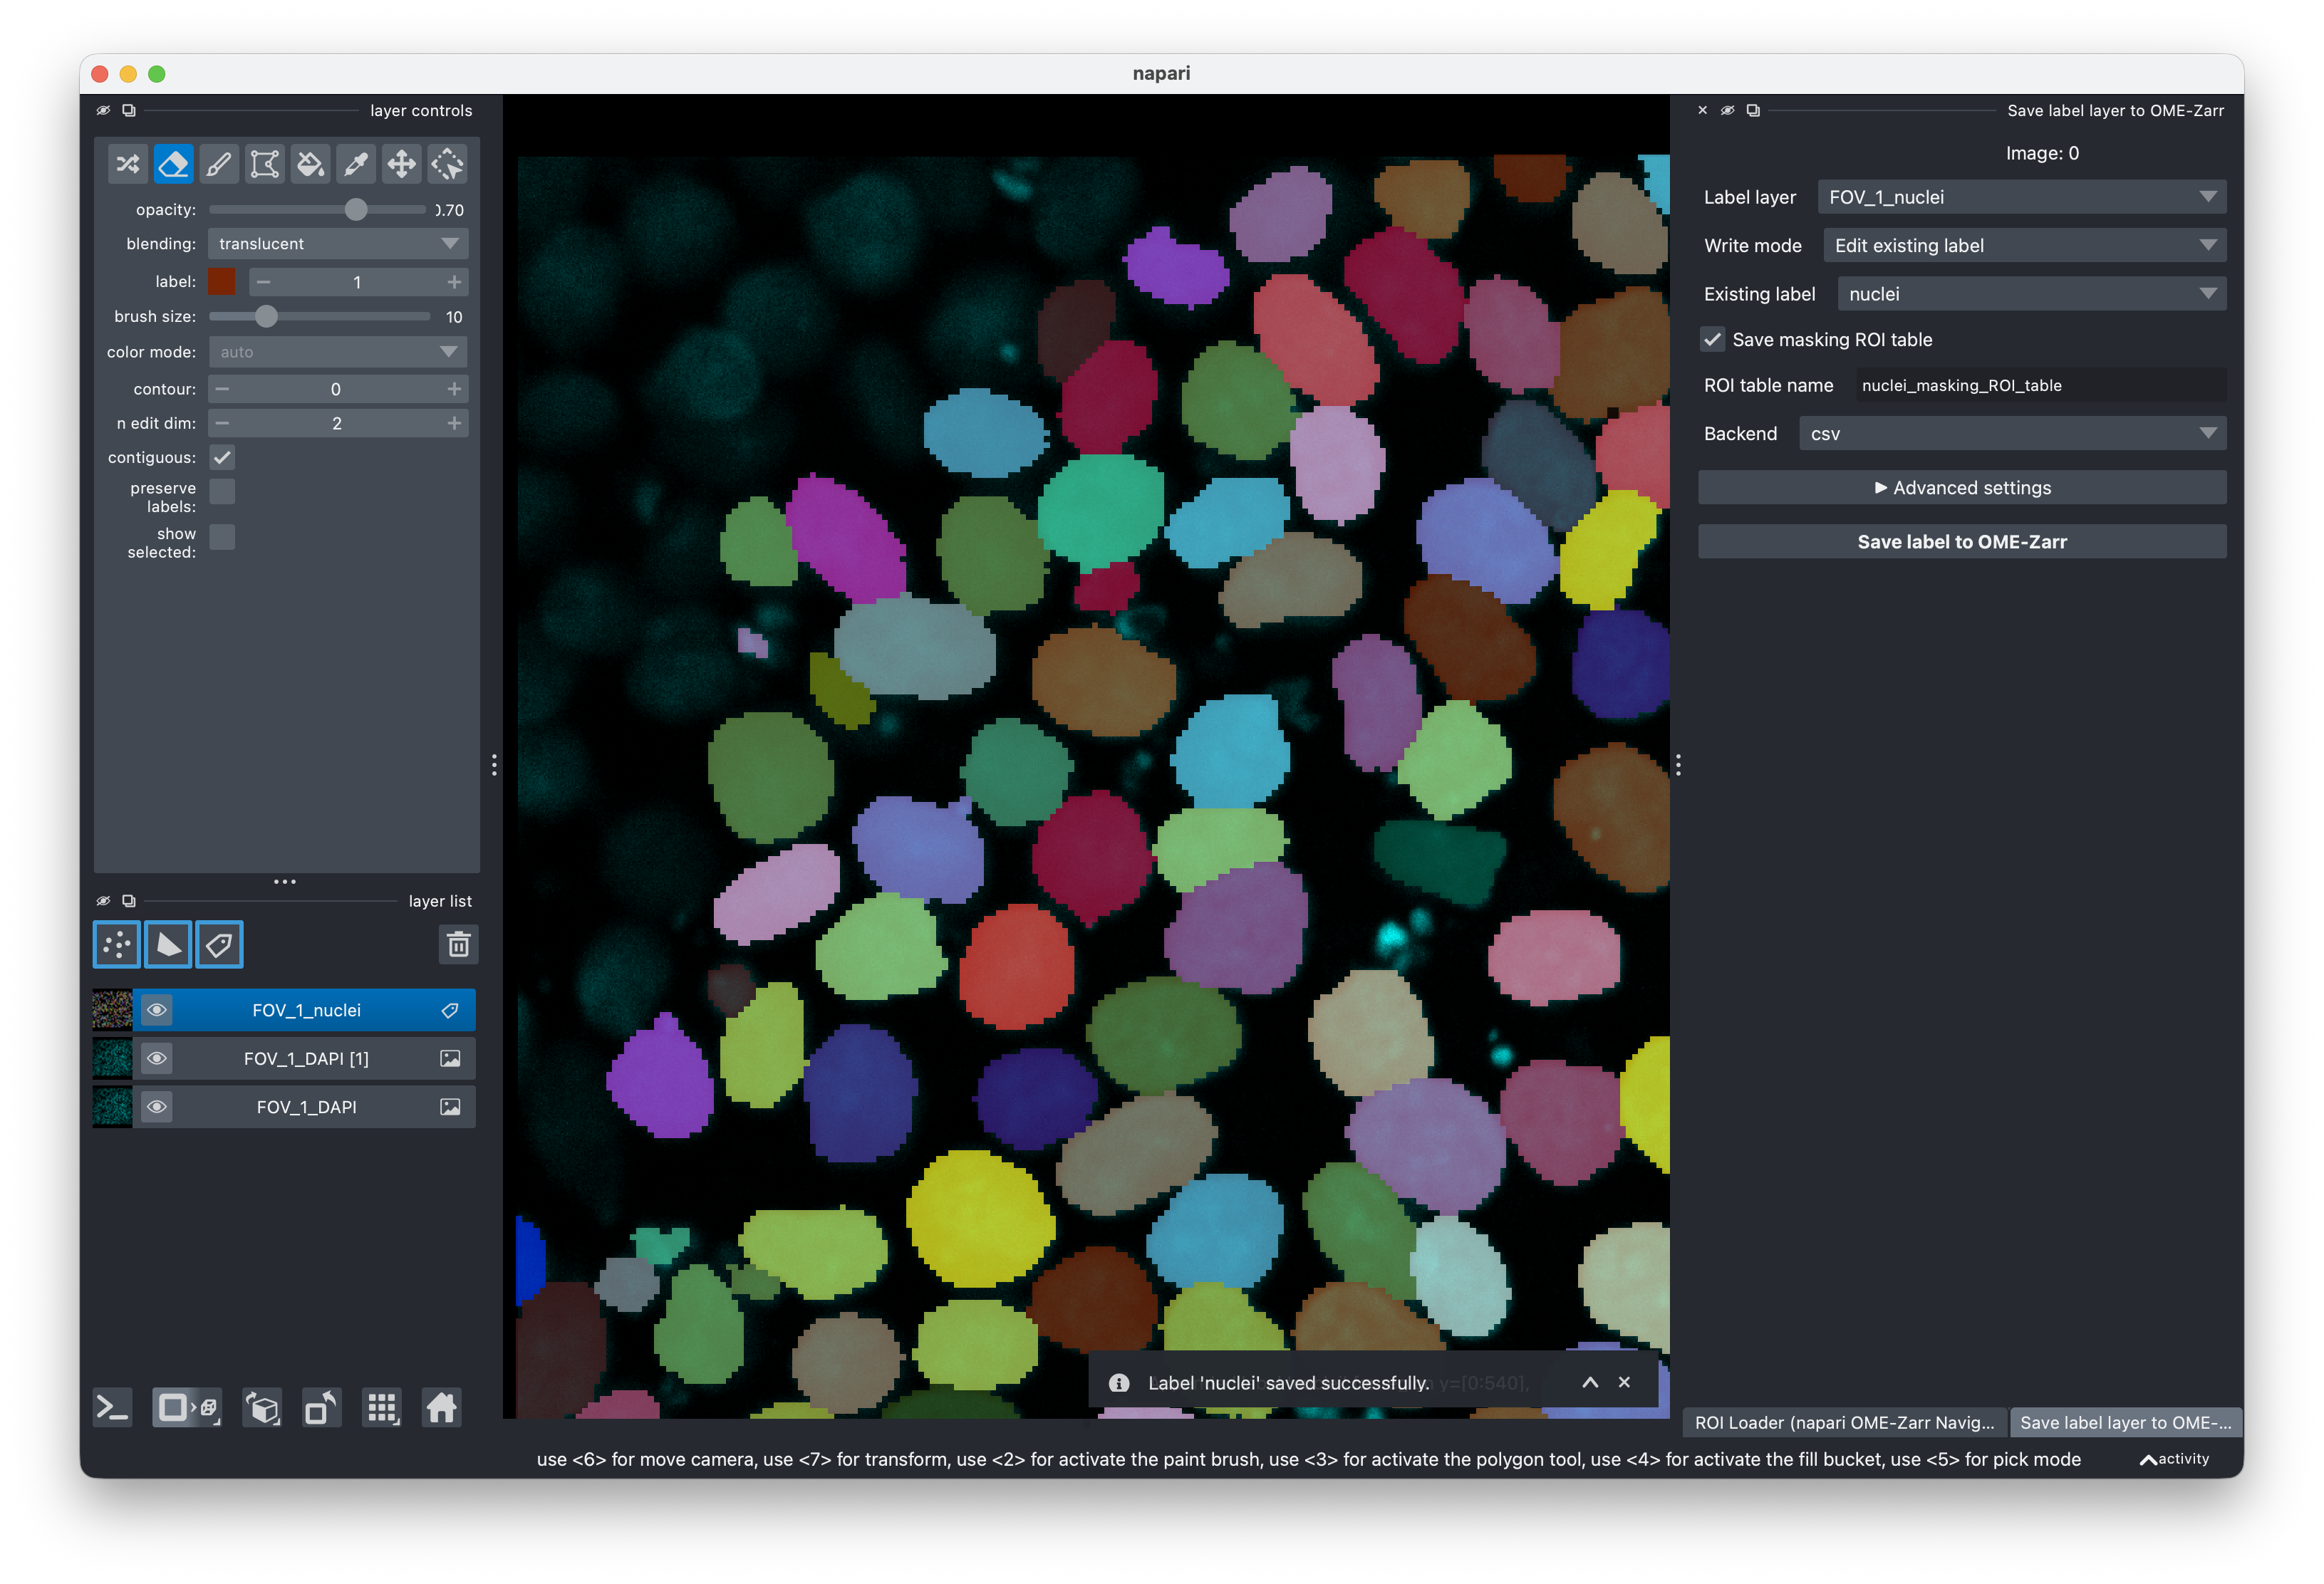This screenshot has height=1584, width=2324.
Task: Hide the layer controls panel eye icon
Action: [x=103, y=110]
